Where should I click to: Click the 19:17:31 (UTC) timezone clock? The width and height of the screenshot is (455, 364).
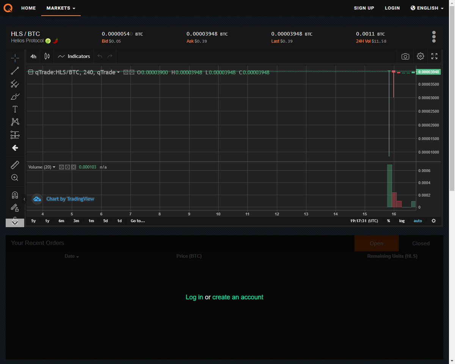(364, 221)
